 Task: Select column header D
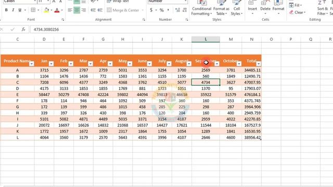coord(44,39)
